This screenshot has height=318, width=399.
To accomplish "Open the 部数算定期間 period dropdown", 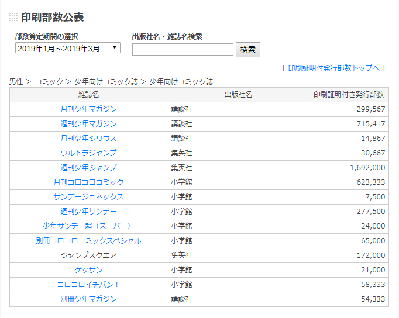I will tap(68, 48).
